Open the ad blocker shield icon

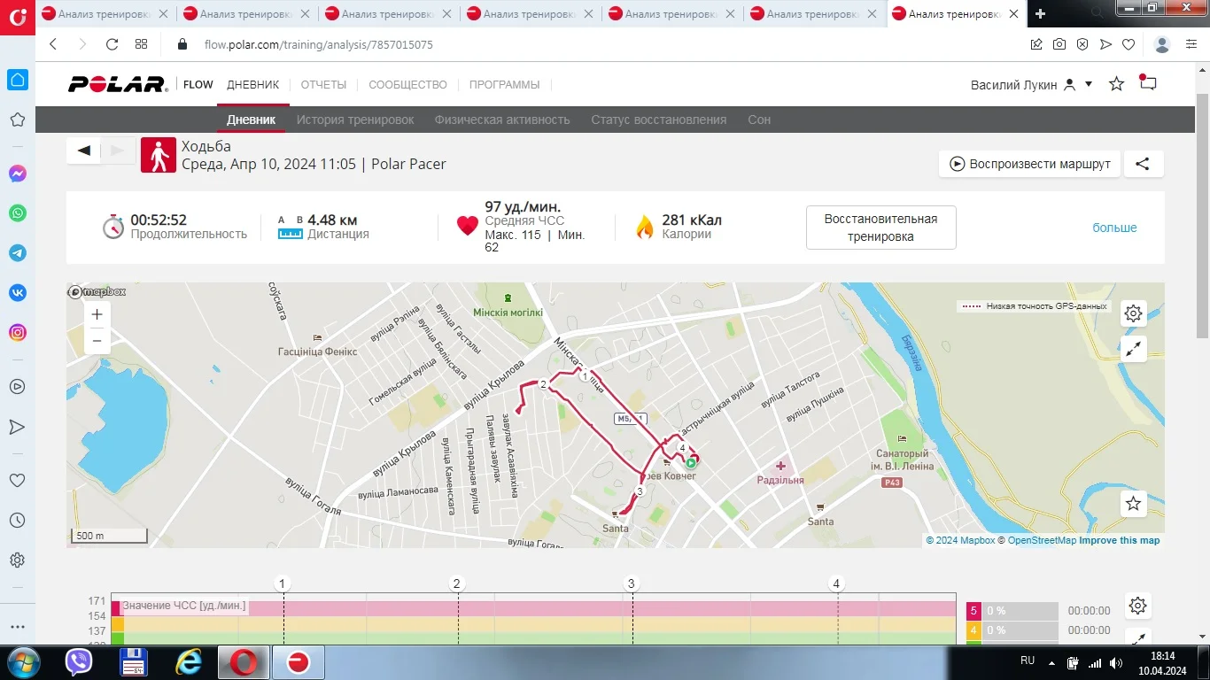pos(1082,44)
